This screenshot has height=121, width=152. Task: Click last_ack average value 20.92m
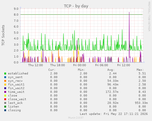point(113,103)
